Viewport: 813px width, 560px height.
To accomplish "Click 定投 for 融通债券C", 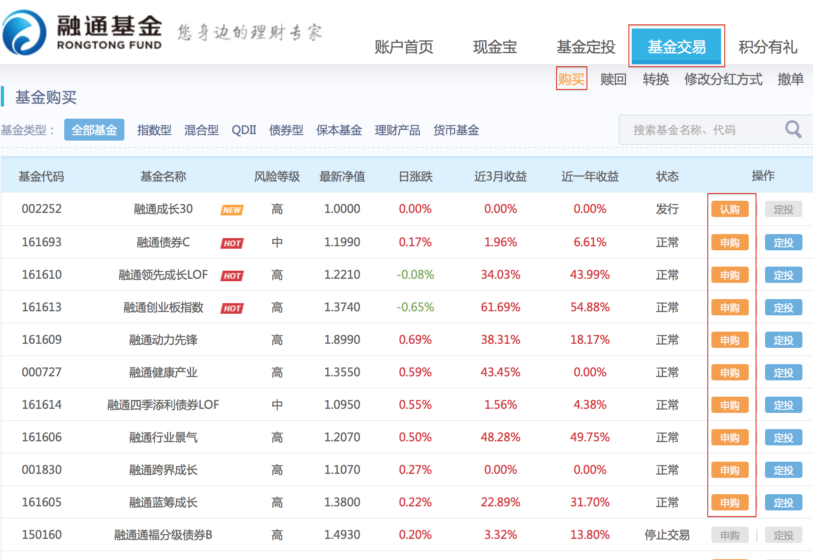I will click(783, 243).
